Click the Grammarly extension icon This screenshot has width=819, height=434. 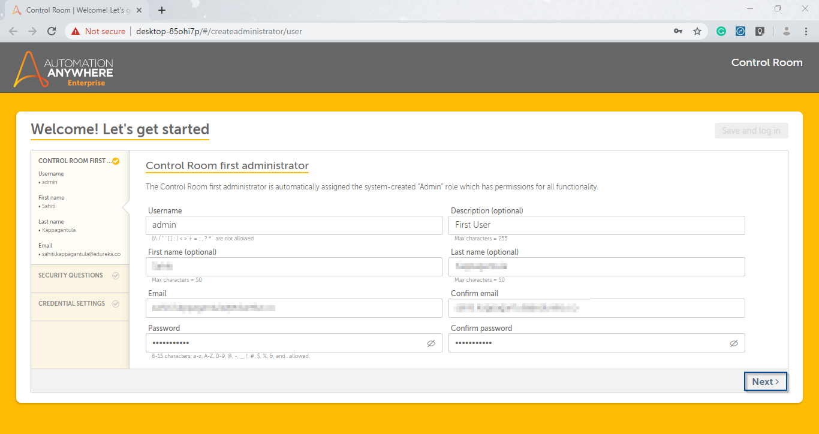coord(721,31)
